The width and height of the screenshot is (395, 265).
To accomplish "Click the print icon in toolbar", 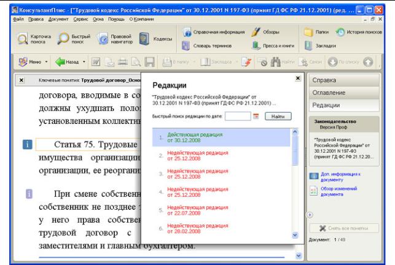I will pos(123,62).
